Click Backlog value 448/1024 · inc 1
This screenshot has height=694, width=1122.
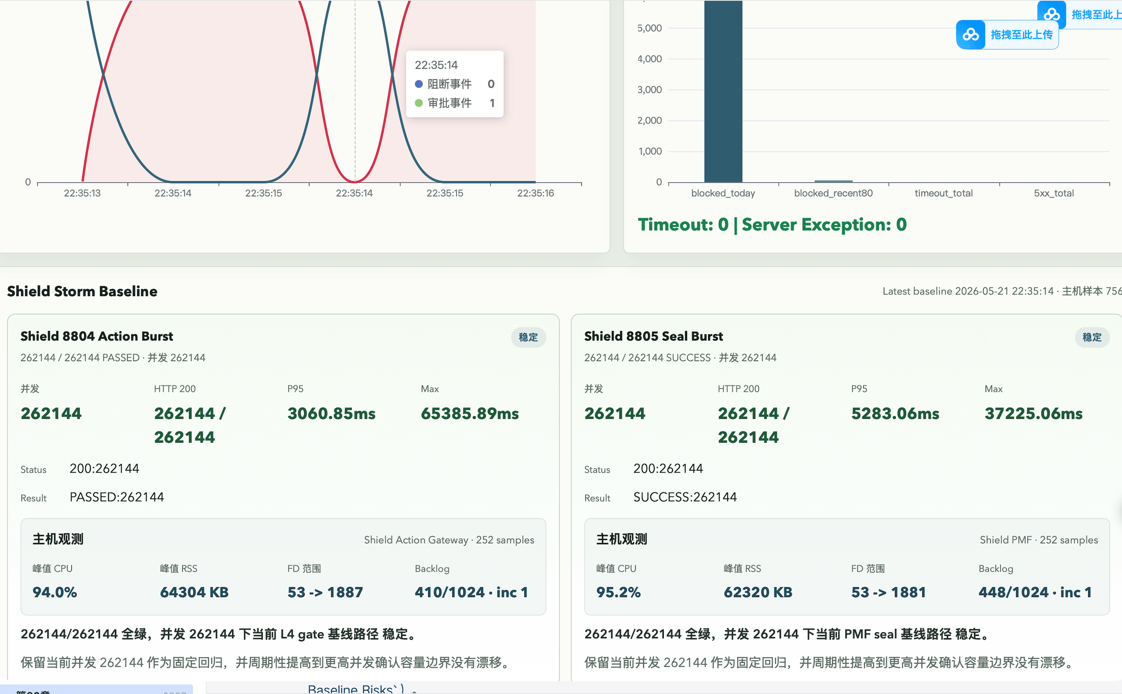pyautogui.click(x=1035, y=592)
